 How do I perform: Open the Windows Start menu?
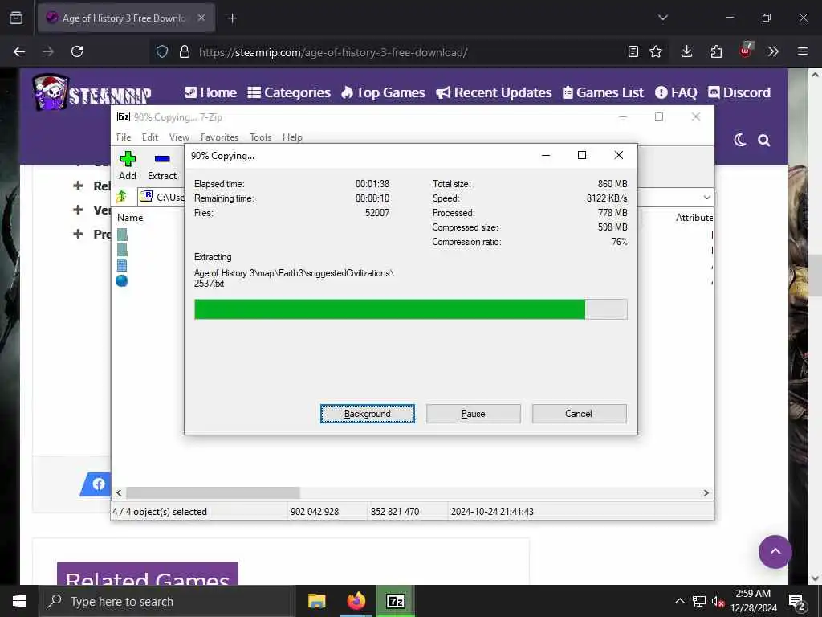(x=19, y=601)
